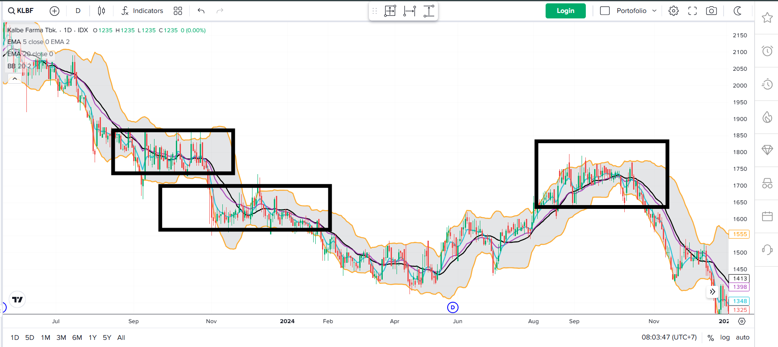Click the green Login button
This screenshot has height=347, width=778.
click(x=565, y=11)
